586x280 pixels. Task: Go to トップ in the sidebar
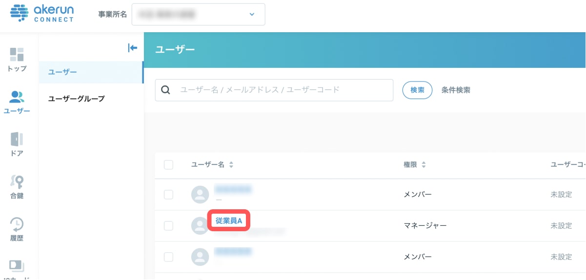pos(17,60)
